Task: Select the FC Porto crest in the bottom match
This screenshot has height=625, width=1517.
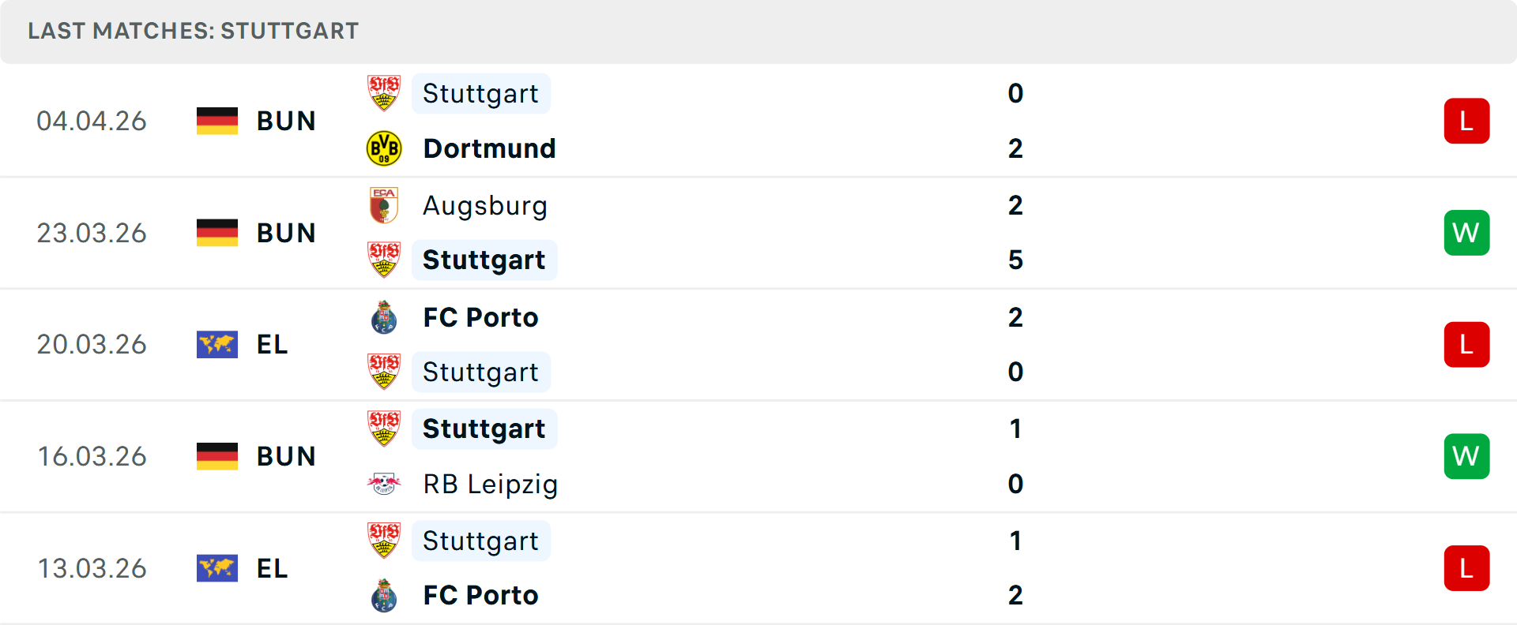Action: point(384,596)
